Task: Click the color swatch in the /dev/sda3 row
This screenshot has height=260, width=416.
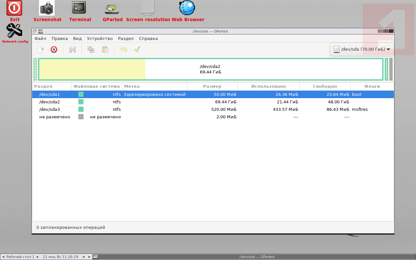Action: pos(81,109)
